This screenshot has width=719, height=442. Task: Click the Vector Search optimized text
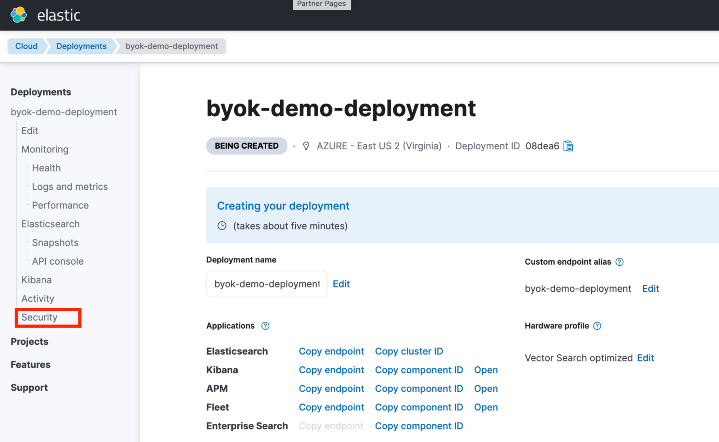coord(578,358)
